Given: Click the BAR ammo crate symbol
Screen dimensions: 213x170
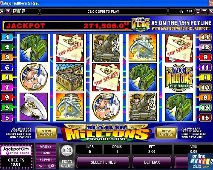Looking at the screenshot, I should (70, 77).
